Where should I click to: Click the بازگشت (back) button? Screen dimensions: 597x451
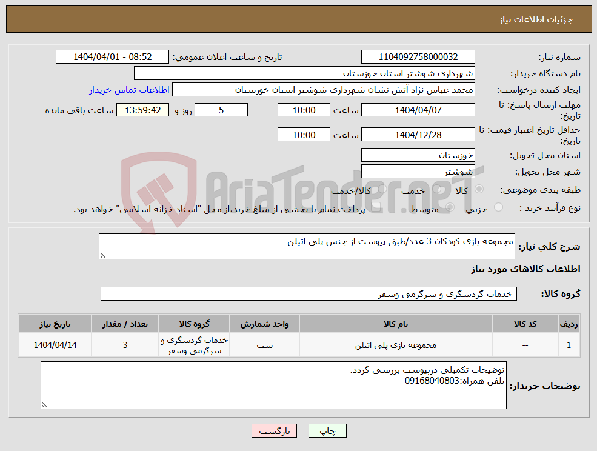274,431
